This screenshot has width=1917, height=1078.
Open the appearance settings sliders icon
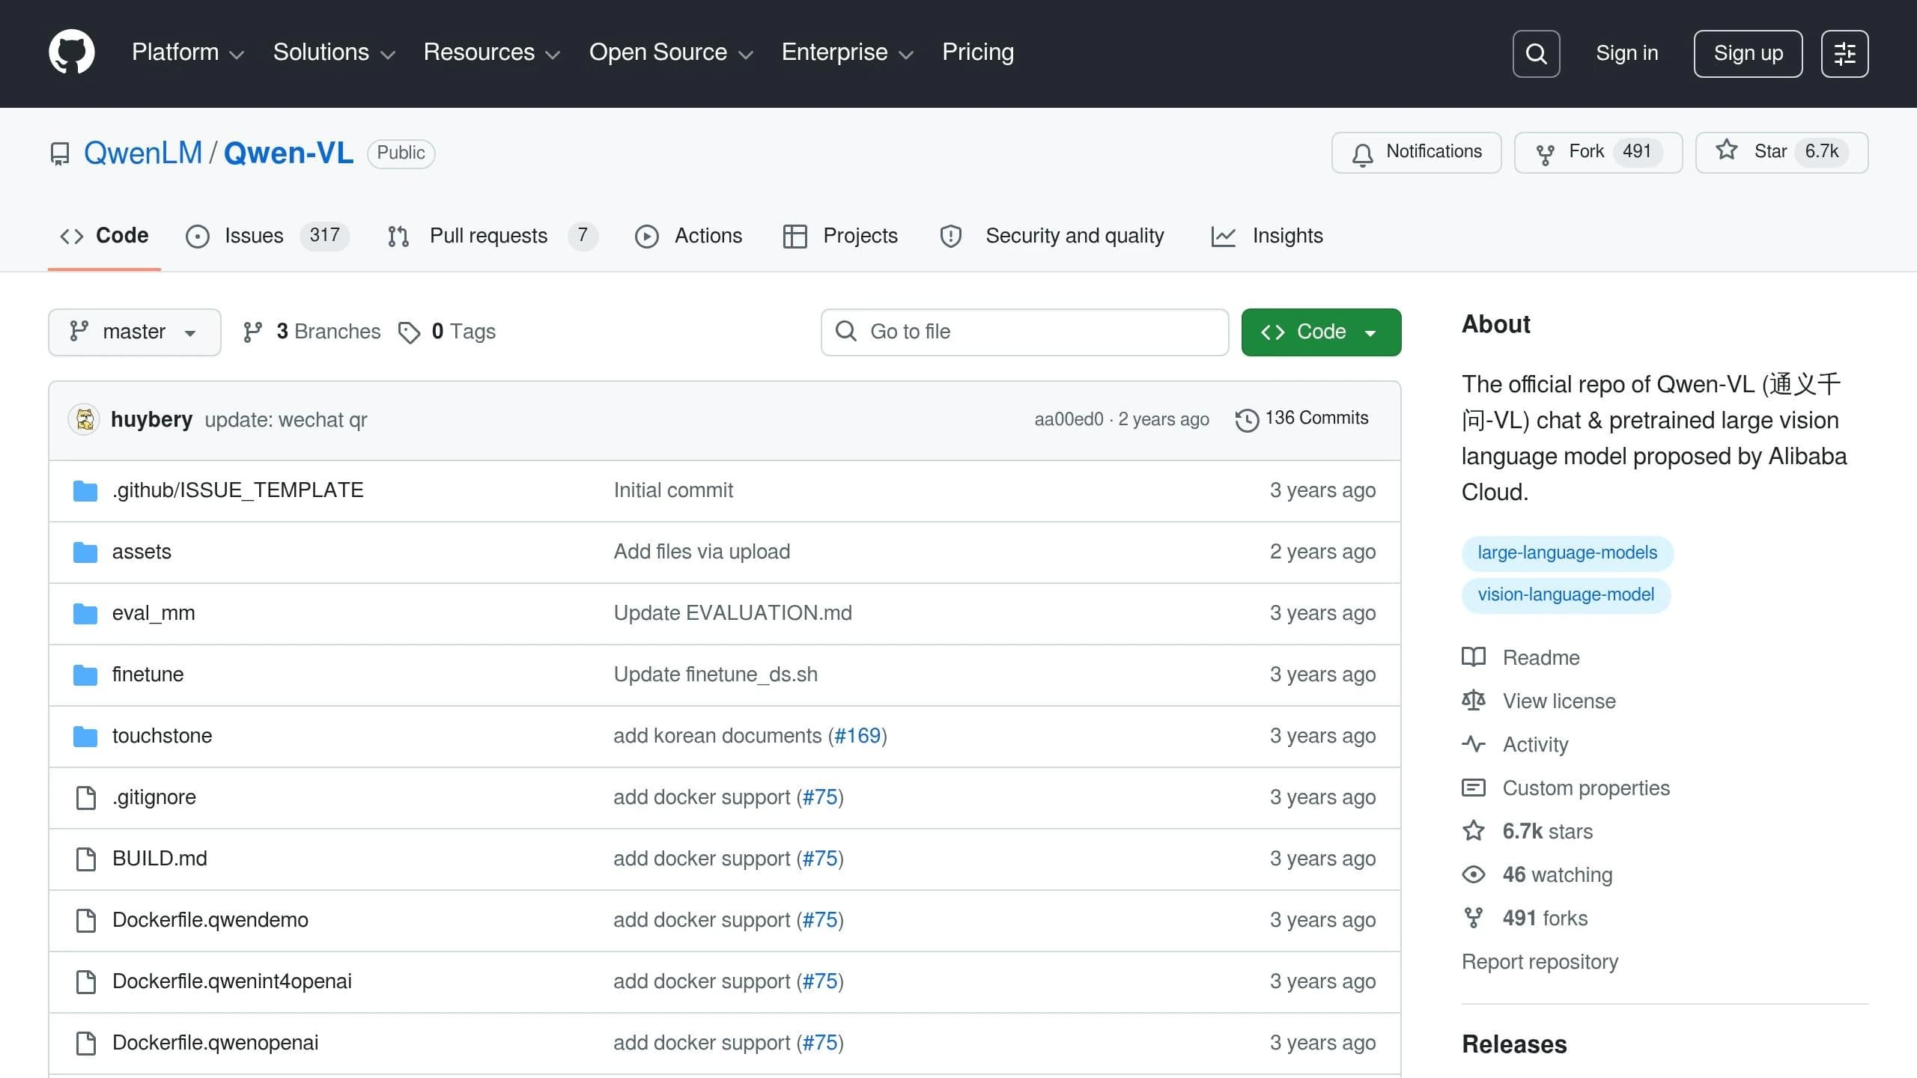point(1844,53)
